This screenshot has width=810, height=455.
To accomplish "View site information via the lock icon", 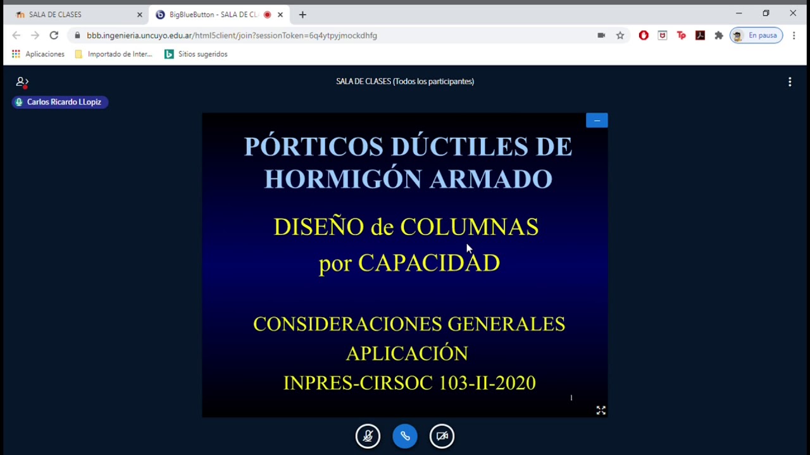I will click(77, 35).
